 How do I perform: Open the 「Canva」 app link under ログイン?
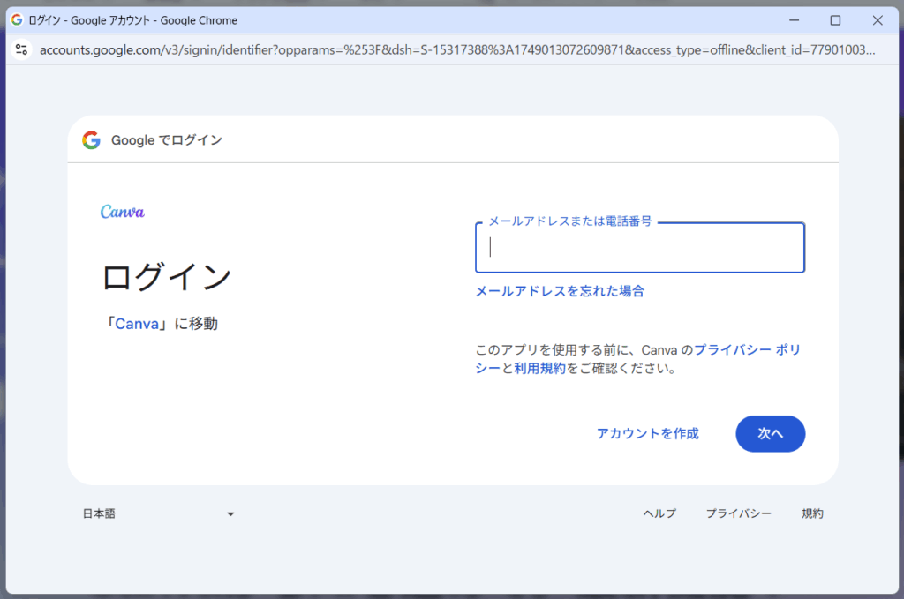[x=137, y=324]
